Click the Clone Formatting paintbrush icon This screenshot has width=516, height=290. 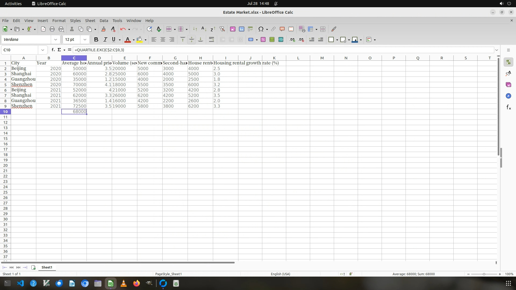(x=103, y=29)
